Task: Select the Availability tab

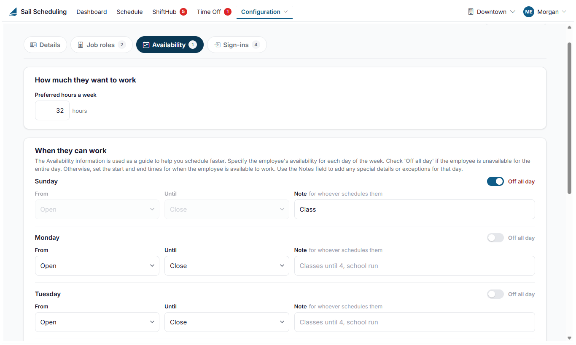Action: 170,45
